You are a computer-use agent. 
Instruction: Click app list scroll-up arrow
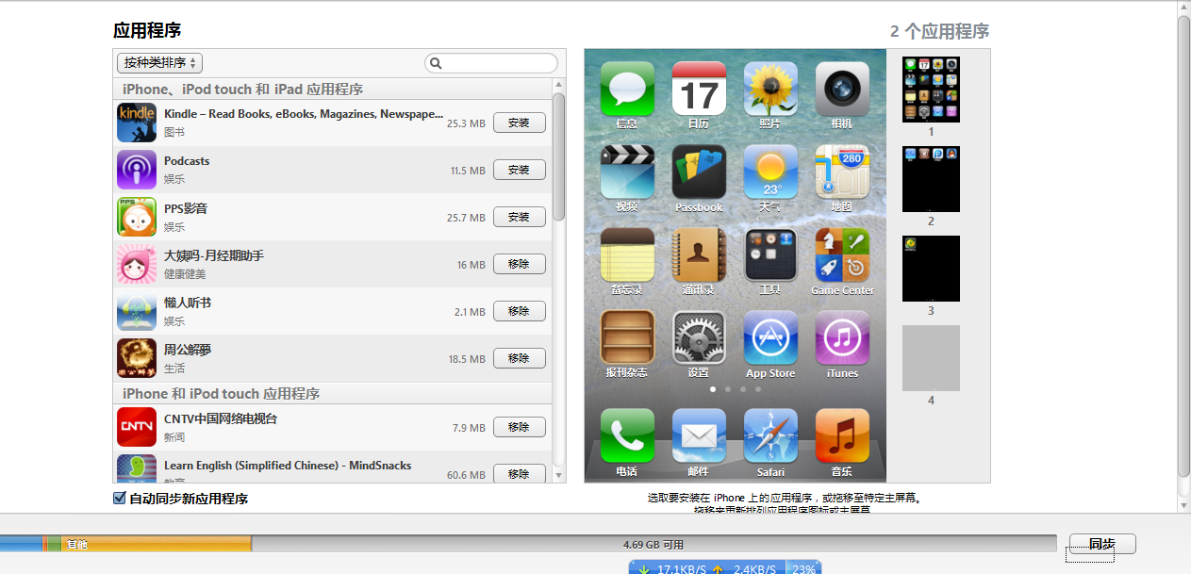click(558, 85)
